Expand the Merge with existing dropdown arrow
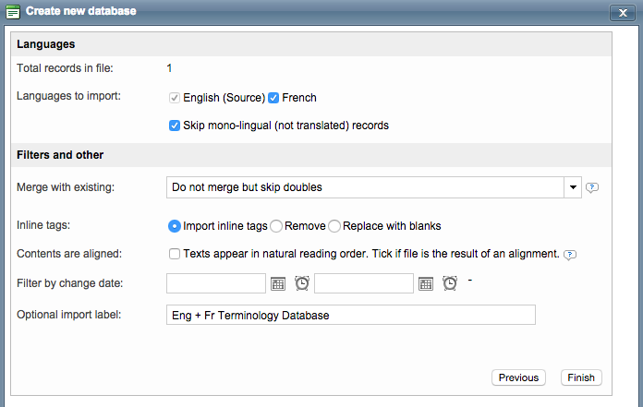The width and height of the screenshot is (643, 407). pos(573,187)
